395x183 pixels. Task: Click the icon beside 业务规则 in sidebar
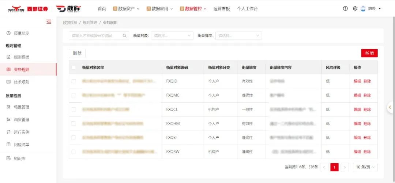coord(8,69)
